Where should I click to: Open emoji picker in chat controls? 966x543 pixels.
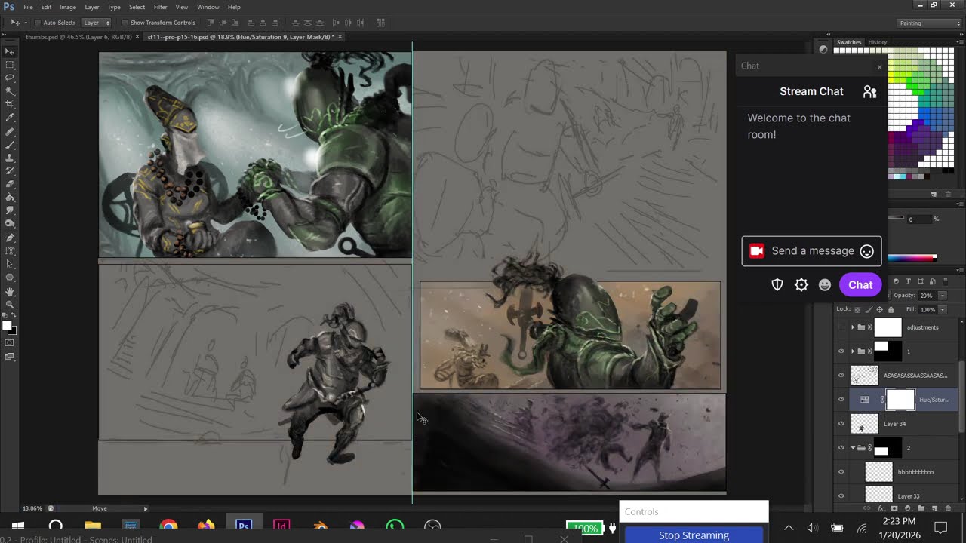pyautogui.click(x=825, y=284)
